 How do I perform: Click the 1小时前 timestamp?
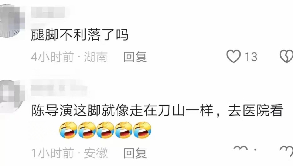click(x=52, y=153)
